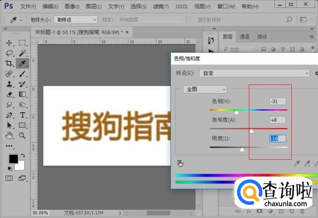Screen dimensions: 318x218
Task: Select the Smudge tool
Action: click(x=9, y=105)
